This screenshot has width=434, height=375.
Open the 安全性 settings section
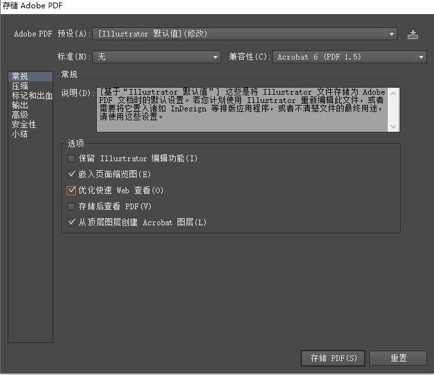pyautogui.click(x=24, y=124)
